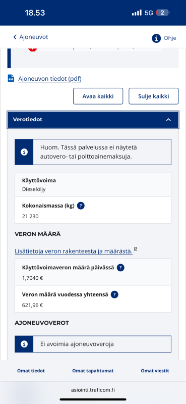Collapse all sections with Sulje kaikki
Viewport: 186px width, 404px height.
tap(154, 96)
